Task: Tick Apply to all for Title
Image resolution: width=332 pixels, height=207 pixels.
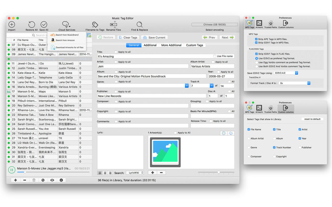Action: click(x=116, y=52)
